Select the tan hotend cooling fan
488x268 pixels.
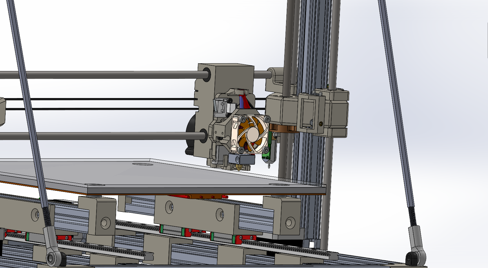click(x=251, y=135)
